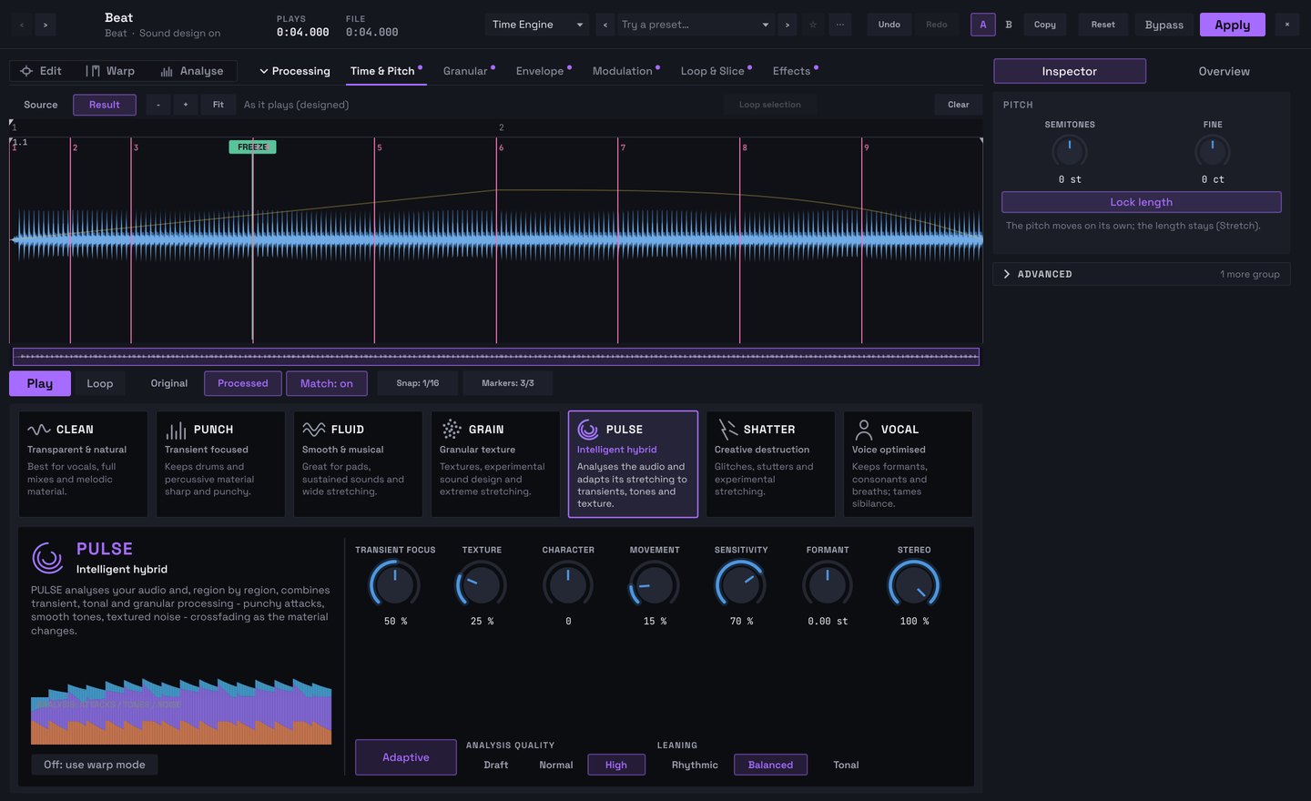Select the GRAIN particle icon
The image size is (1311, 801).
click(452, 430)
